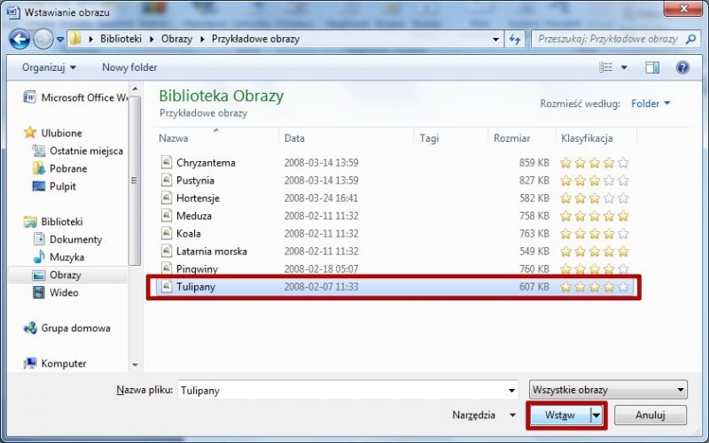Click the Back navigation arrow
The image size is (709, 443).
pos(19,39)
